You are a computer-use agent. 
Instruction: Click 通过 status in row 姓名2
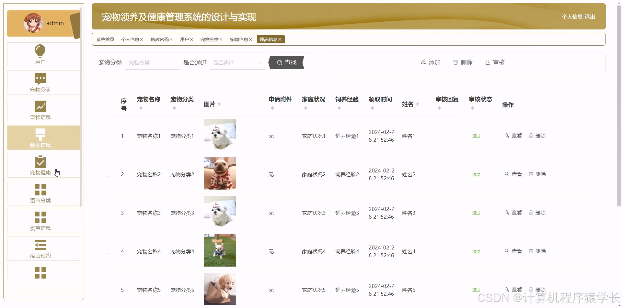[x=476, y=175]
